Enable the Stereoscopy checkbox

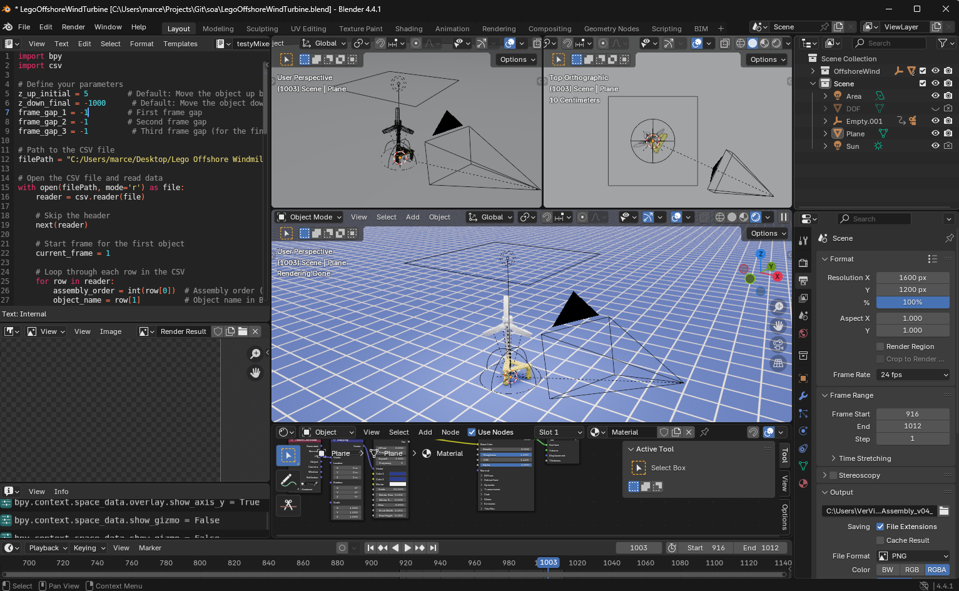tap(833, 475)
